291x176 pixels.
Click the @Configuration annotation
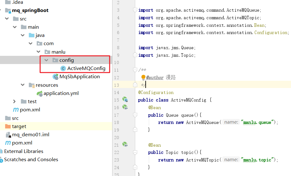click(x=156, y=92)
